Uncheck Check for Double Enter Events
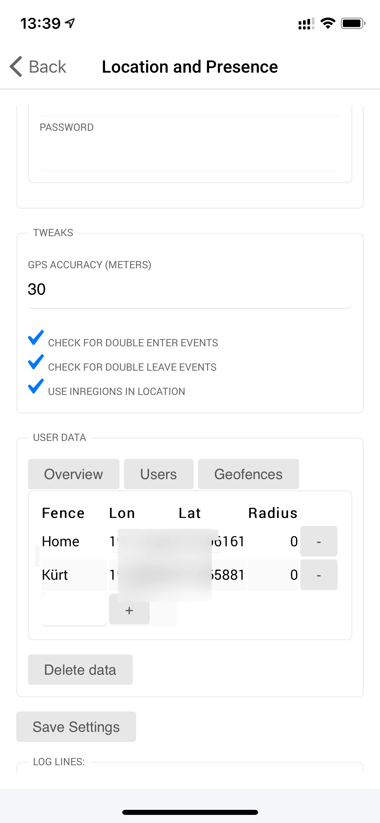This screenshot has height=823, width=380. point(36,338)
